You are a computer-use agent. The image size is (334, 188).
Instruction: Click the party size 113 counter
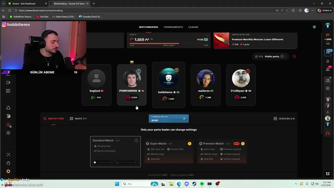click(259, 56)
